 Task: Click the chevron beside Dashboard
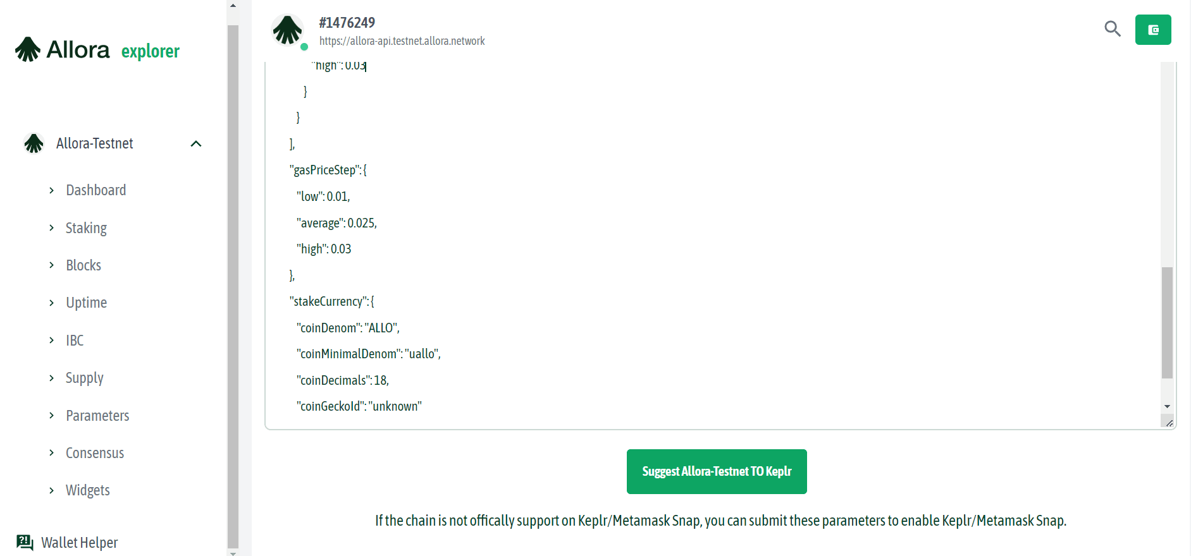(52, 190)
